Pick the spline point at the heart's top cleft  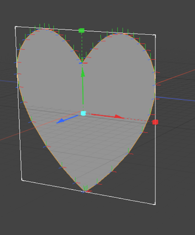click(82, 63)
